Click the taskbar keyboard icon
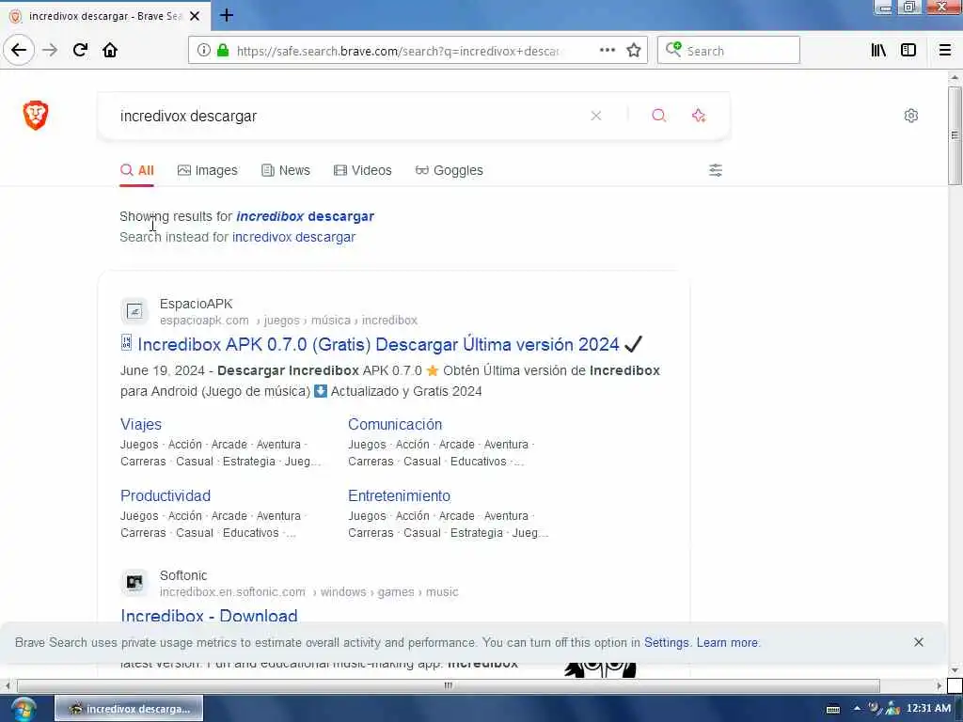Image resolution: width=963 pixels, height=722 pixels. pos(833,709)
